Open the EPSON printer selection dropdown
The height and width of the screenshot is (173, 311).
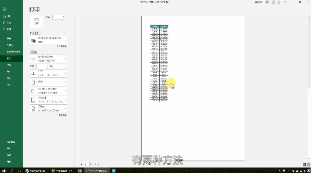pyautogui.click(x=49, y=40)
